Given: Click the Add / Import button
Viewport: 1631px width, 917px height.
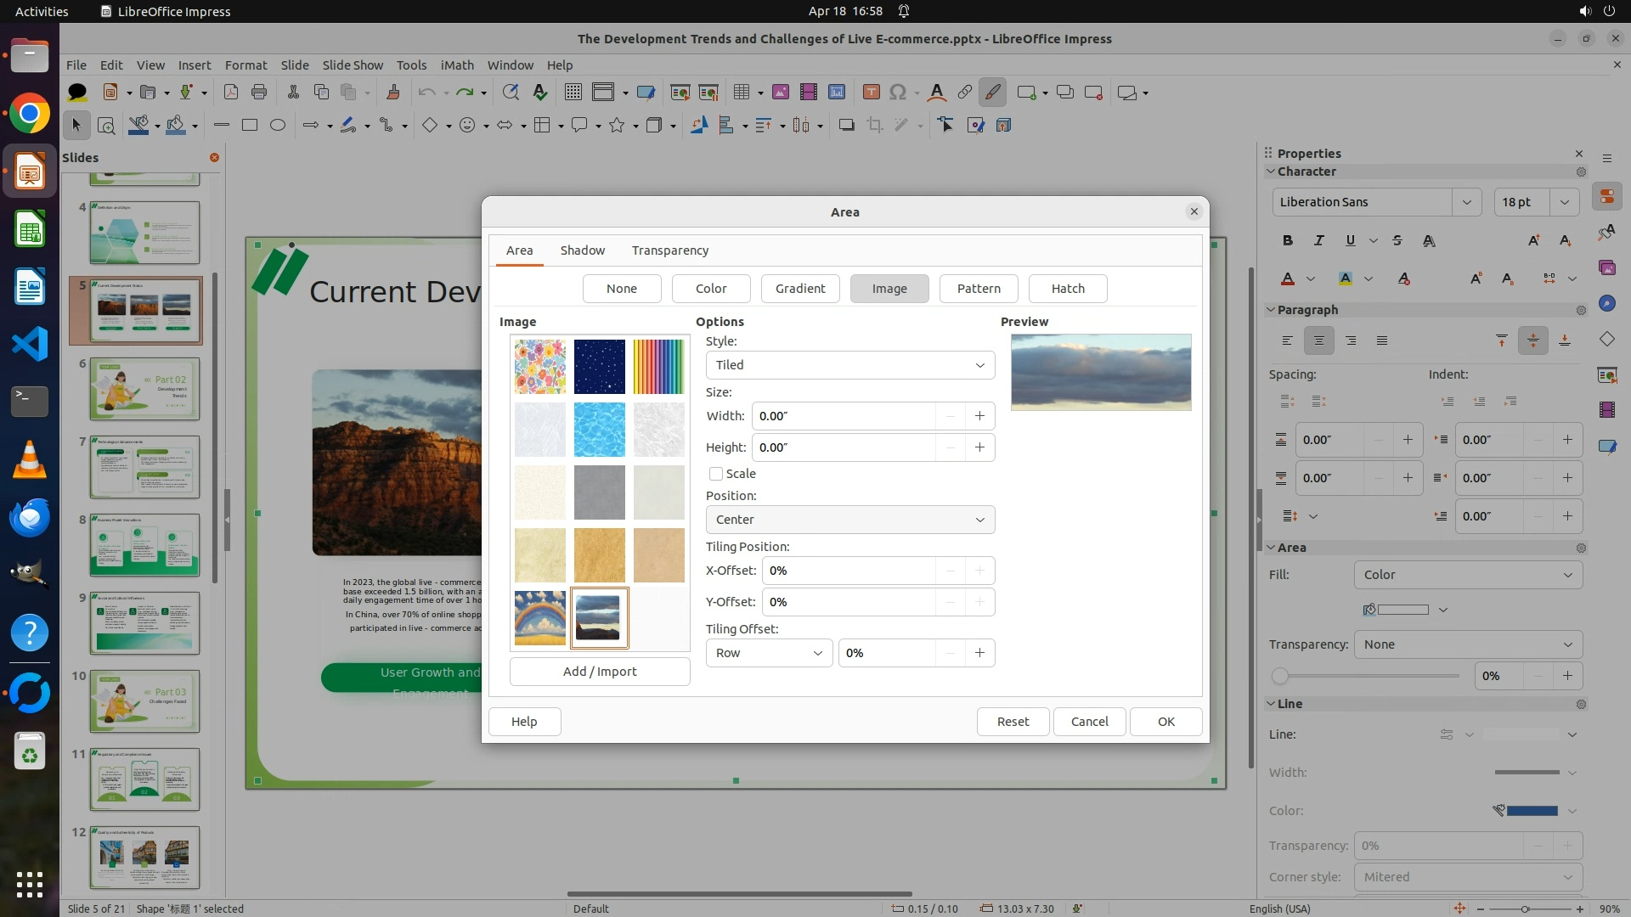Looking at the screenshot, I should 599,672.
